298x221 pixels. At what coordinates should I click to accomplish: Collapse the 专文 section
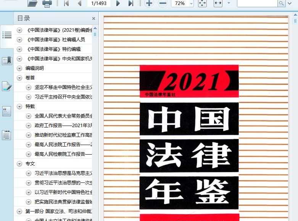coord(19,164)
